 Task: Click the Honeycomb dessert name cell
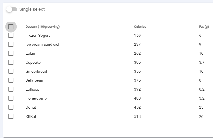(36, 98)
